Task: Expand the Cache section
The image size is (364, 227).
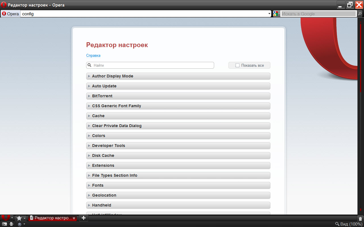Action: pos(178,116)
